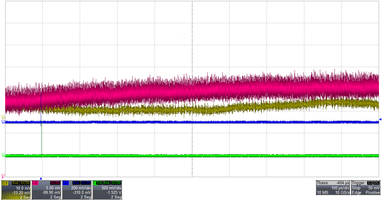Click the C1 2 Seg segment count
The image size is (382, 200).
26,197
